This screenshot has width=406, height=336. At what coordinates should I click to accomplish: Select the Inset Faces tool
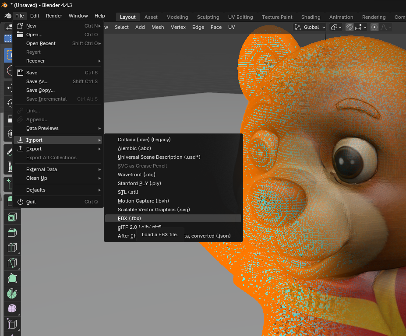(12, 217)
